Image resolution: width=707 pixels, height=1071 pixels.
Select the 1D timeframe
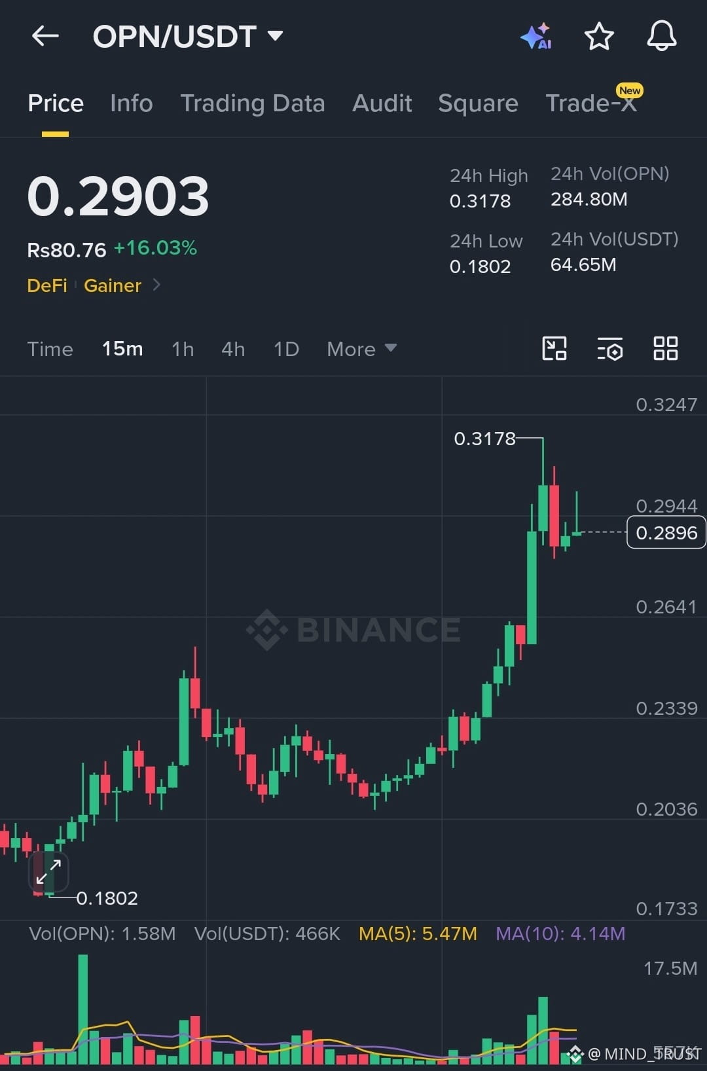[286, 349]
